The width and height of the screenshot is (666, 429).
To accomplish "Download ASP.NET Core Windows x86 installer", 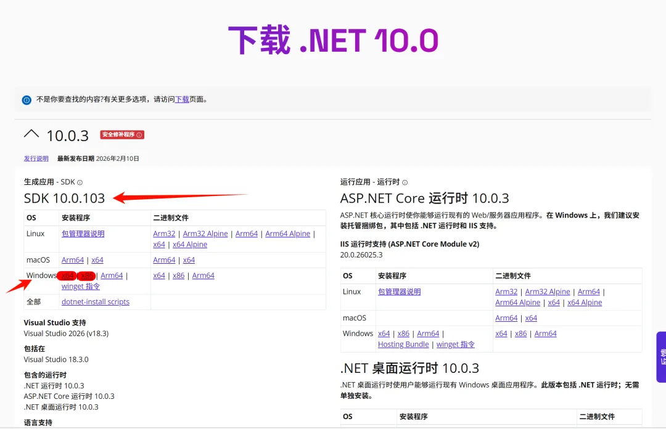I will pyautogui.click(x=403, y=334).
